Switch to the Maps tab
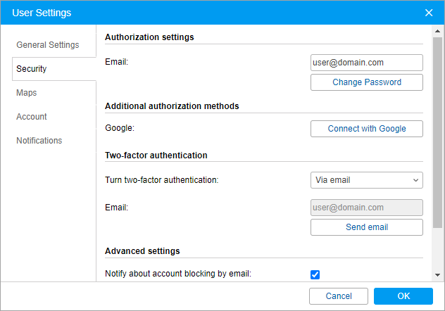This screenshot has height=311, width=445. [x=27, y=93]
